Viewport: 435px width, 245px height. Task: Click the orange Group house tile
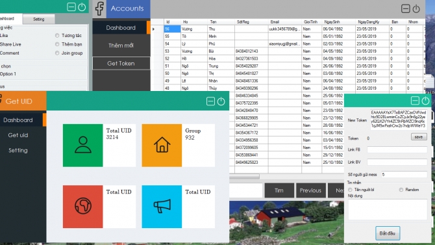[x=162, y=146]
